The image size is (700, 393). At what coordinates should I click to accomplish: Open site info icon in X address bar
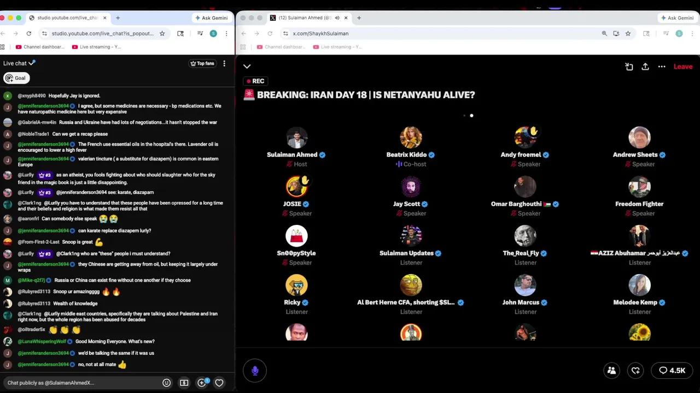click(x=285, y=33)
